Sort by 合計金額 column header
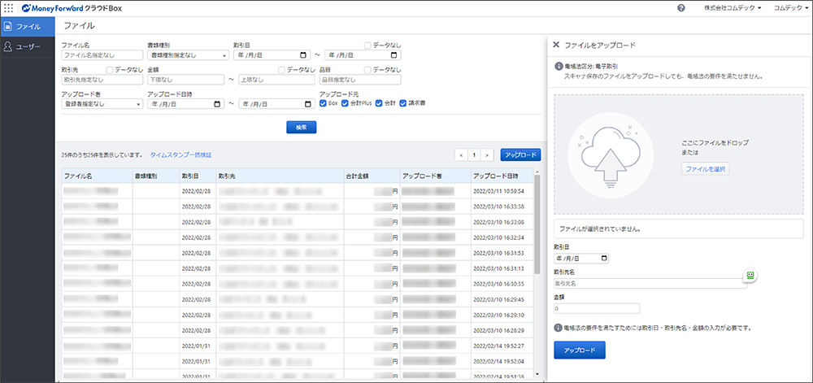The image size is (813, 383). click(x=372, y=176)
